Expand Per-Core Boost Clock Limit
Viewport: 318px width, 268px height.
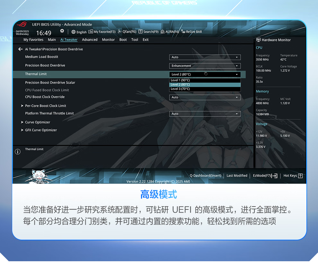pyautogui.click(x=45, y=106)
